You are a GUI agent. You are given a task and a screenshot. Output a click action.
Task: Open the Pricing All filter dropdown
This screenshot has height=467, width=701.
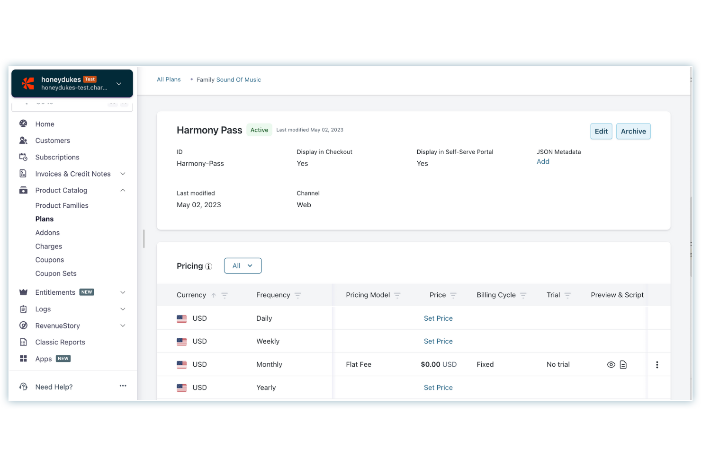coord(243,265)
